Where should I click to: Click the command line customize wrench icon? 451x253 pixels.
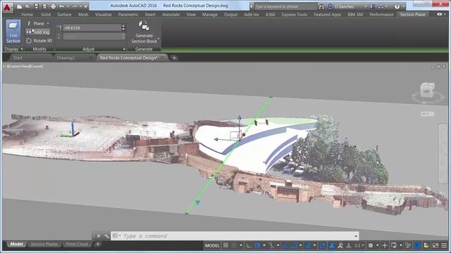click(106, 236)
